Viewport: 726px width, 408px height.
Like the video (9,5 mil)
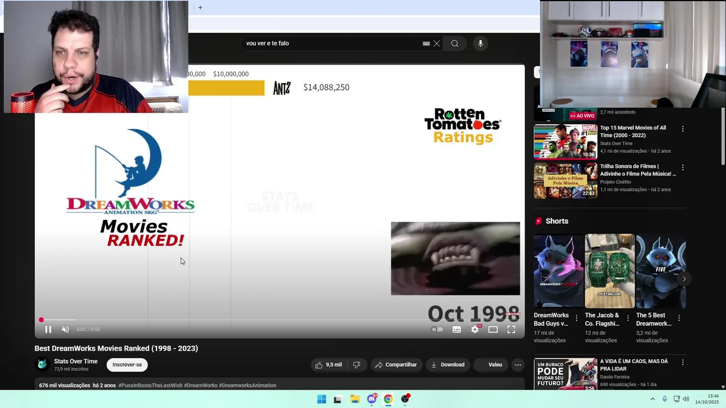click(x=328, y=365)
